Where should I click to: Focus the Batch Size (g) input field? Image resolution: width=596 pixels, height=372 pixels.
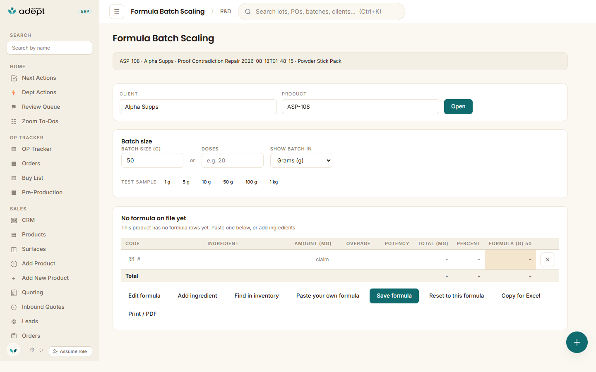(x=152, y=160)
